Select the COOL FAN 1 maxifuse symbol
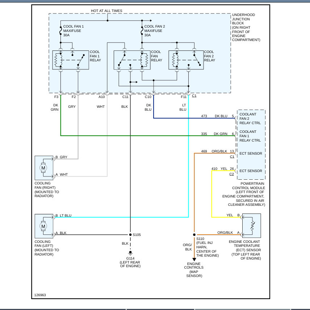The image size is (310, 310). tap(61, 31)
